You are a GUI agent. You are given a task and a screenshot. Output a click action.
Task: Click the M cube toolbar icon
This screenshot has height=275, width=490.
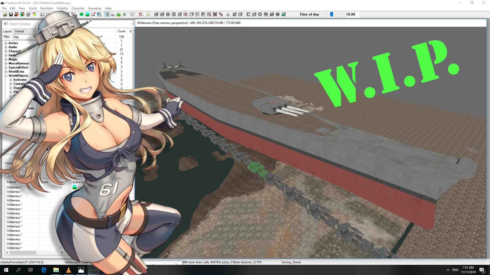pyautogui.click(x=162, y=15)
